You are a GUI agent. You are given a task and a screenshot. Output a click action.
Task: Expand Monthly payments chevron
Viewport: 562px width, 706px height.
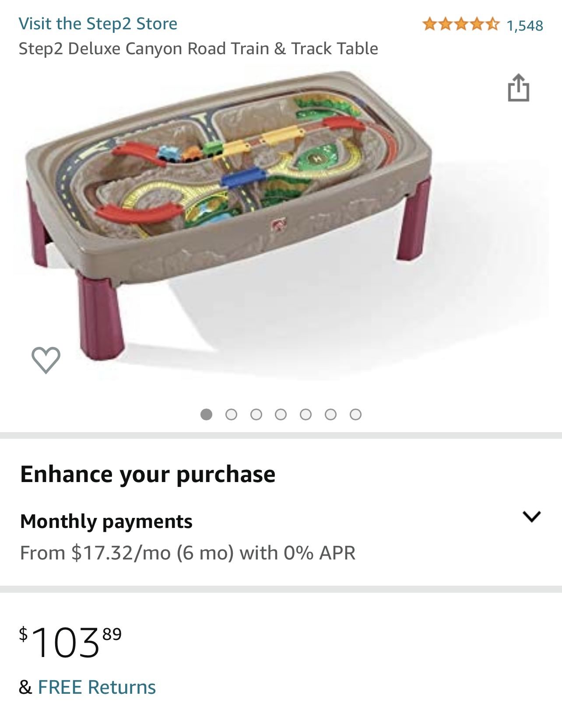point(531,517)
